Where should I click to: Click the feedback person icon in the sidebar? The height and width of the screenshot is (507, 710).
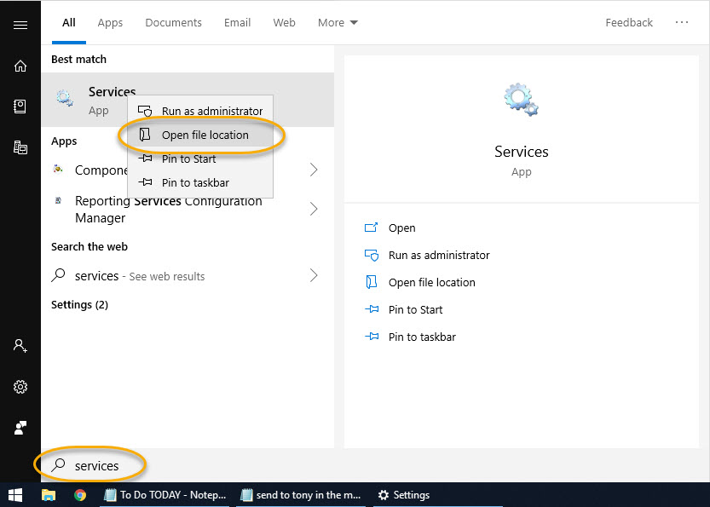(x=20, y=428)
